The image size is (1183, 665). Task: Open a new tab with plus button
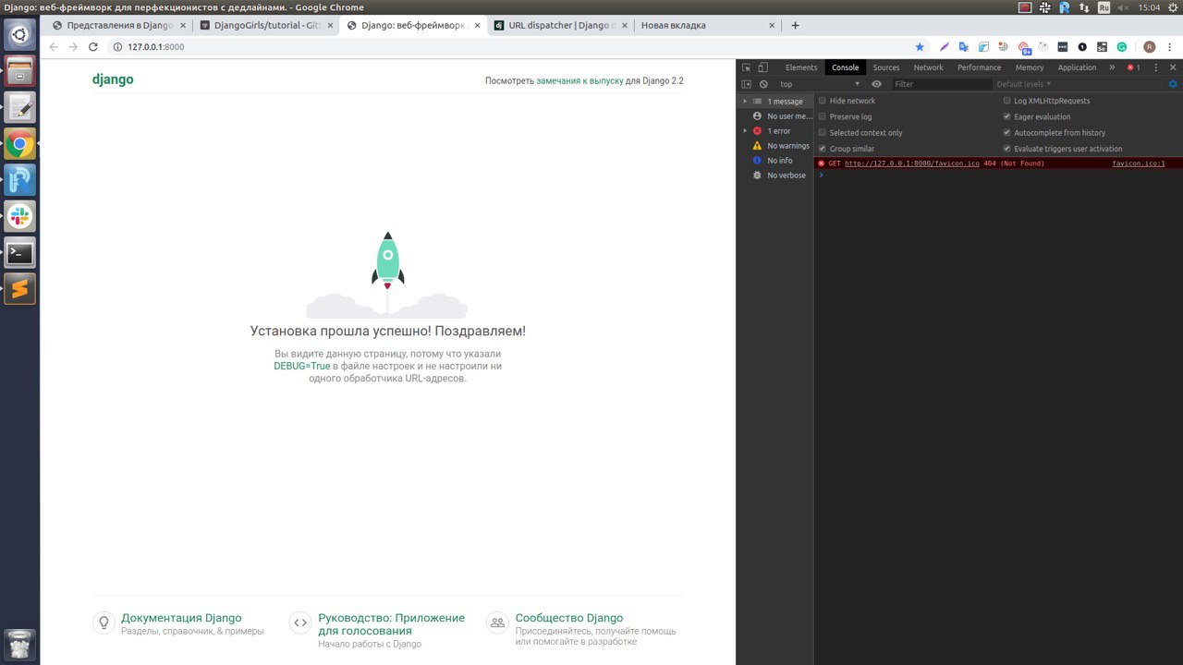point(795,25)
